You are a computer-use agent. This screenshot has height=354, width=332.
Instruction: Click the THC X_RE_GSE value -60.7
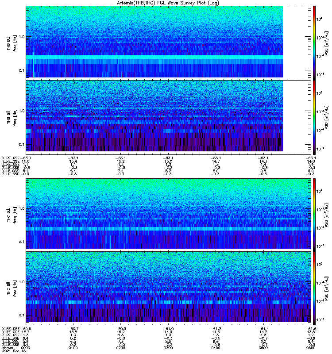[73, 329]
